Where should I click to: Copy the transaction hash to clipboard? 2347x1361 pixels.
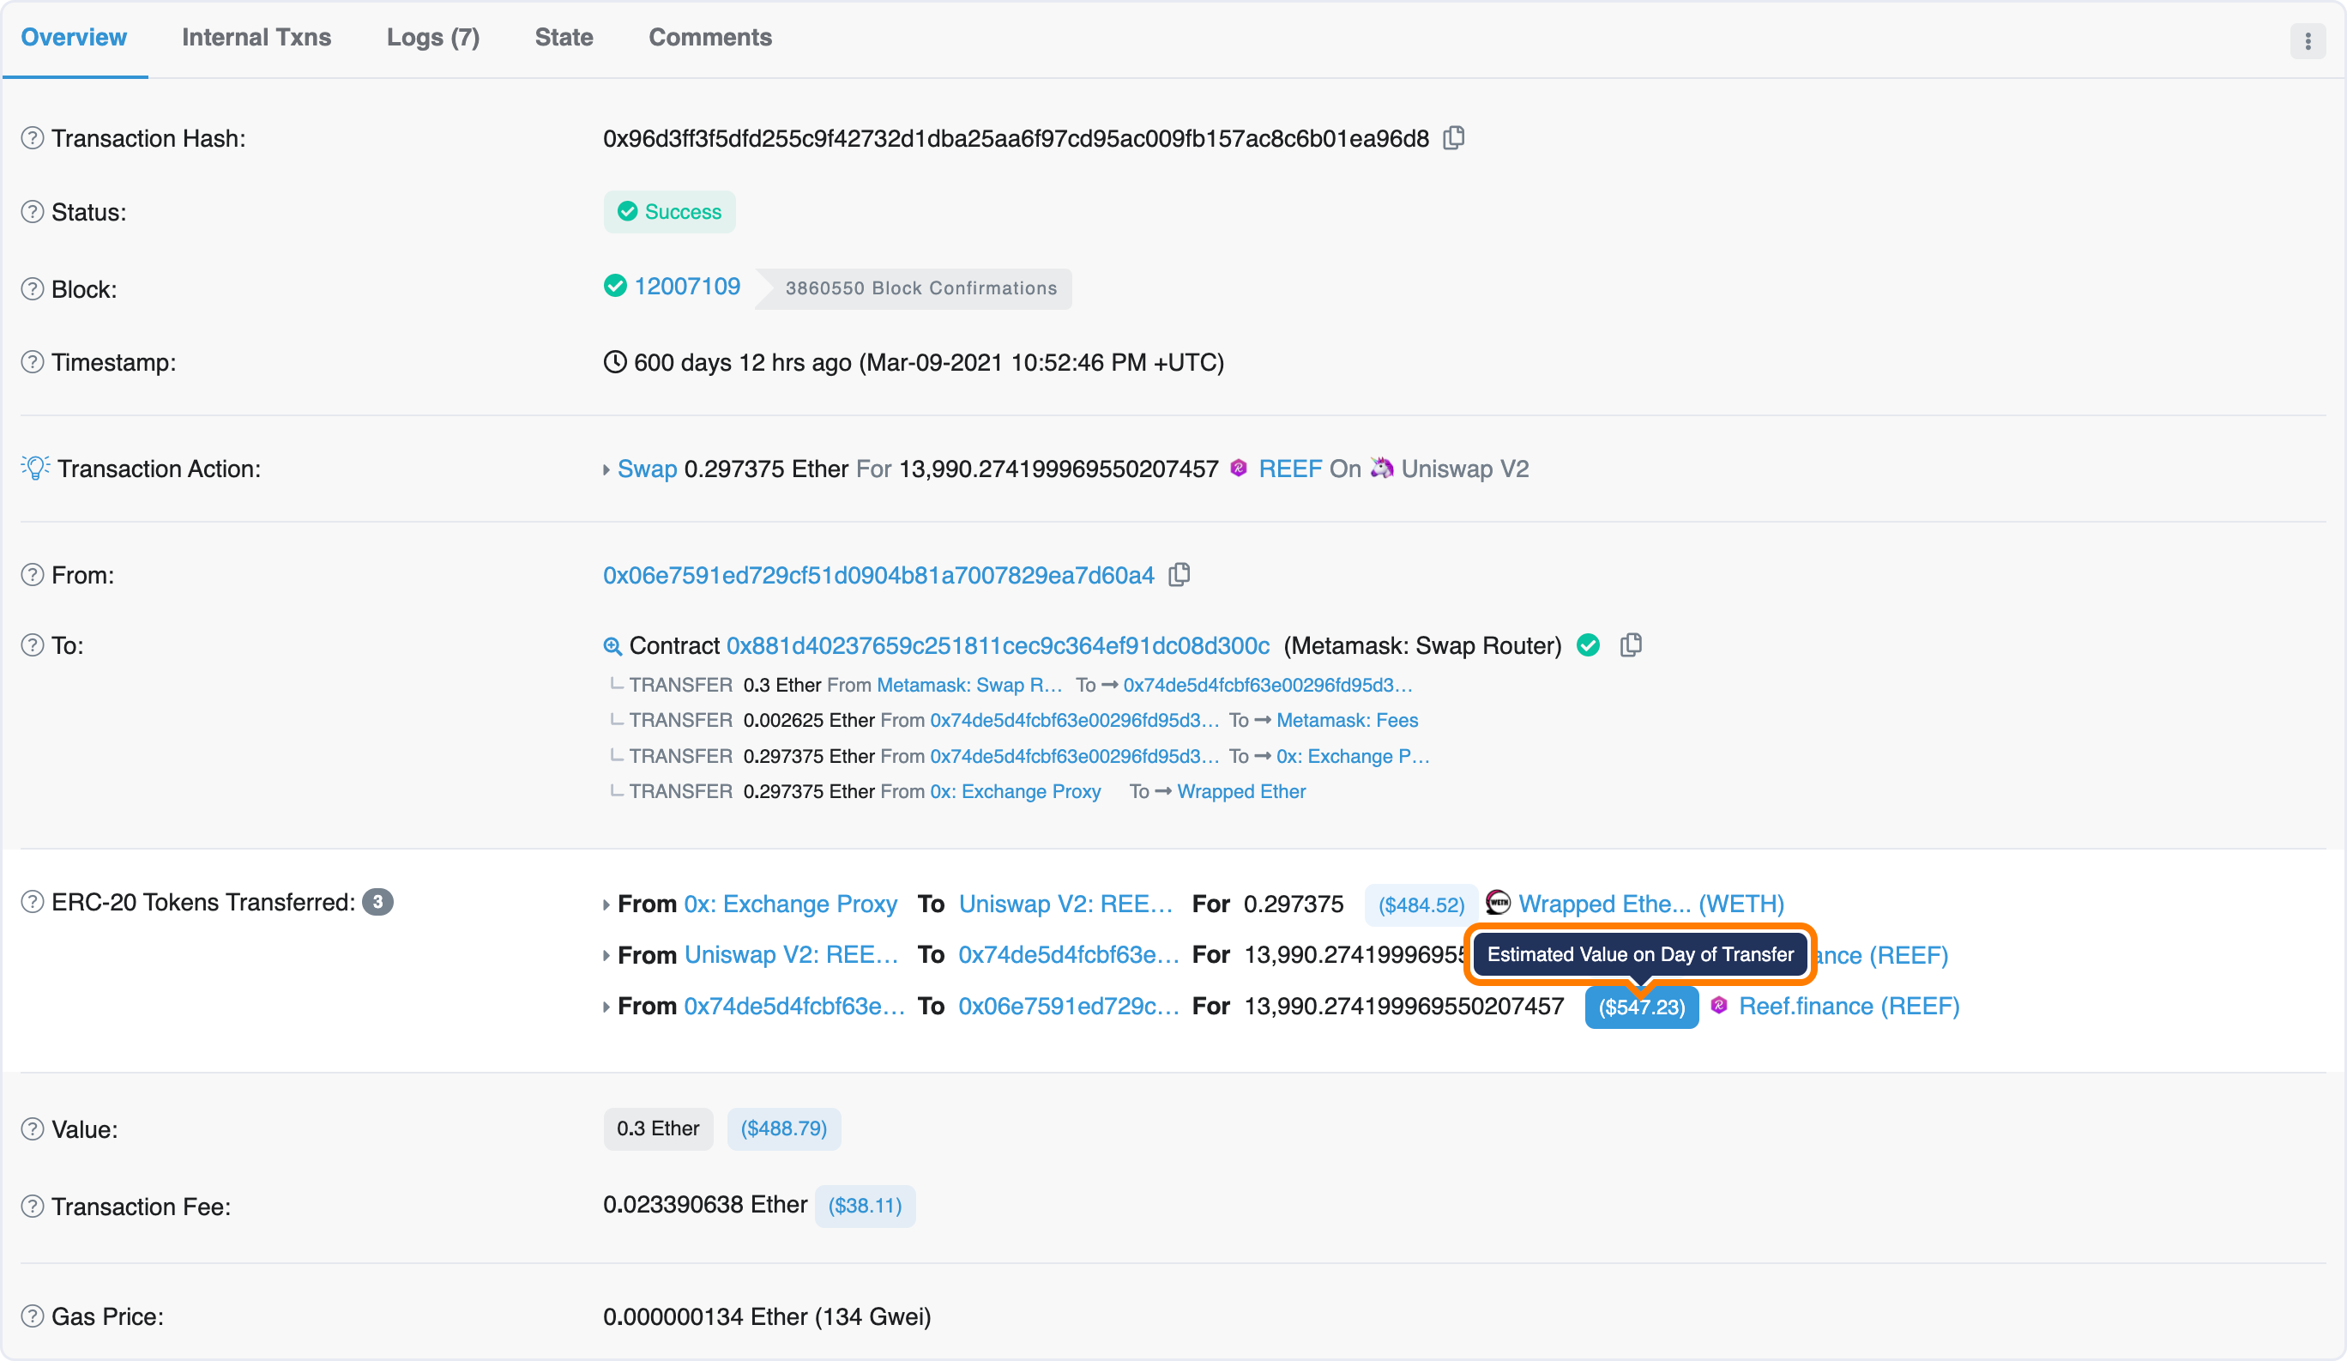tap(1454, 138)
